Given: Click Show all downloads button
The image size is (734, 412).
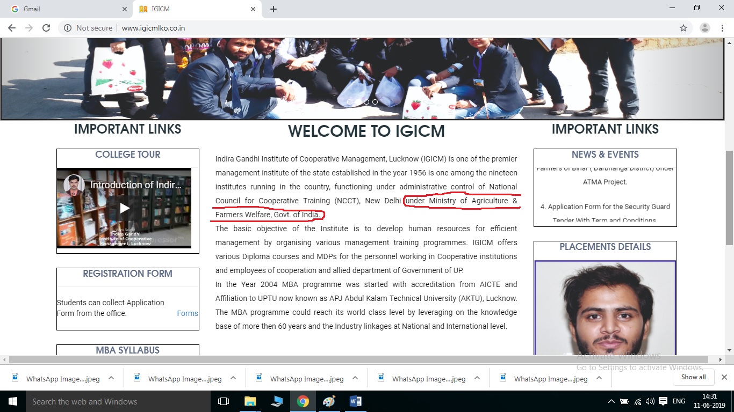Looking at the screenshot, I should point(693,377).
